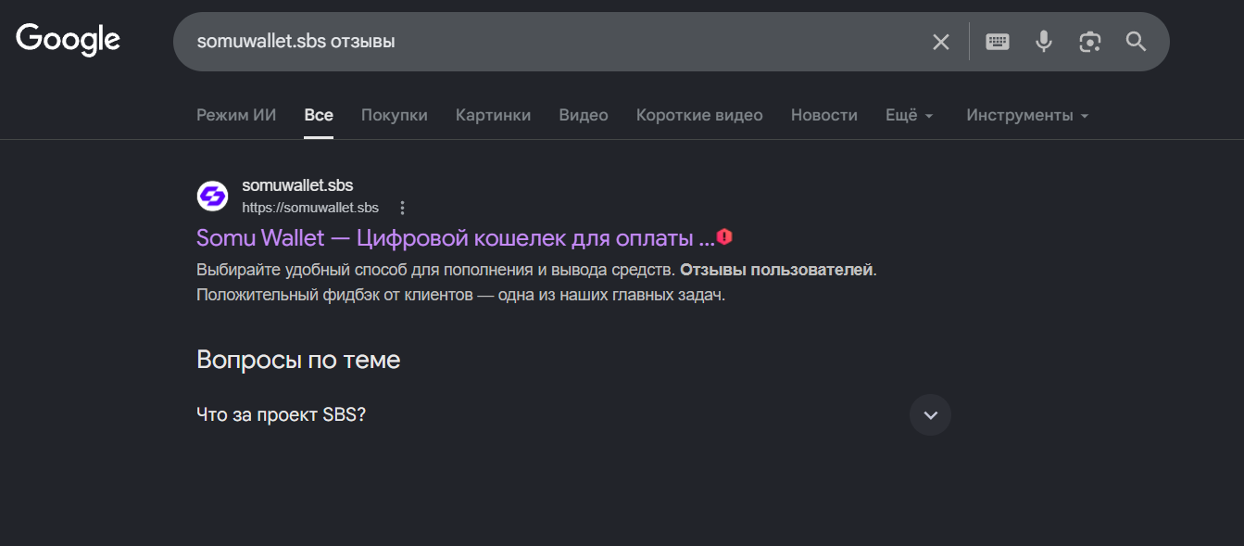Image resolution: width=1244 pixels, height=546 pixels.
Task: Switch to the 'Новости' tab
Action: point(824,115)
